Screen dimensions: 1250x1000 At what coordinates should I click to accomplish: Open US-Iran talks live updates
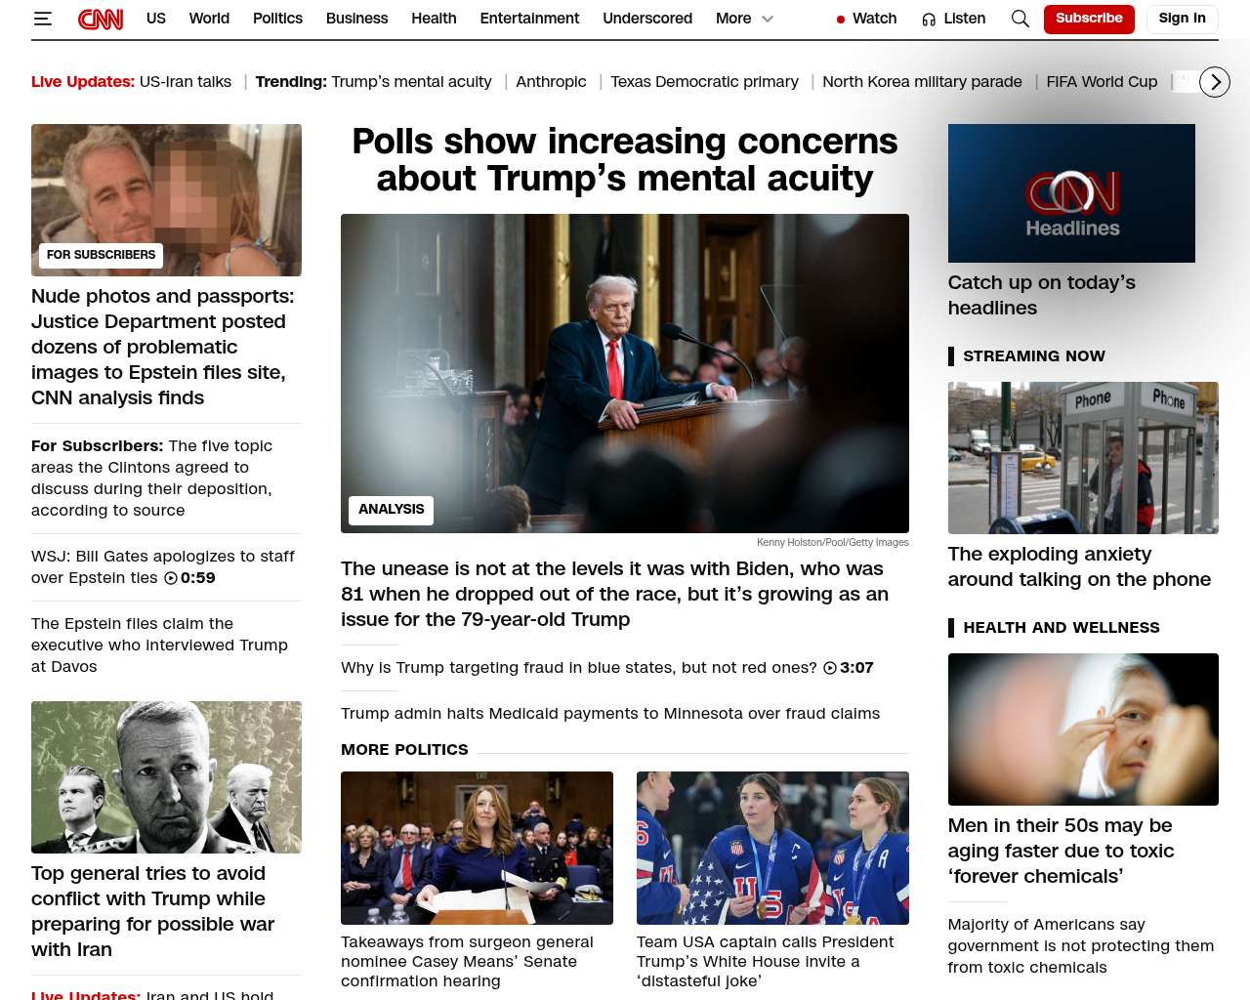tap(186, 82)
